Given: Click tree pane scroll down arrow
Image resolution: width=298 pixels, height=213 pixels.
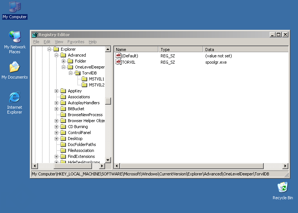Looking at the screenshot, I should (x=108, y=160).
